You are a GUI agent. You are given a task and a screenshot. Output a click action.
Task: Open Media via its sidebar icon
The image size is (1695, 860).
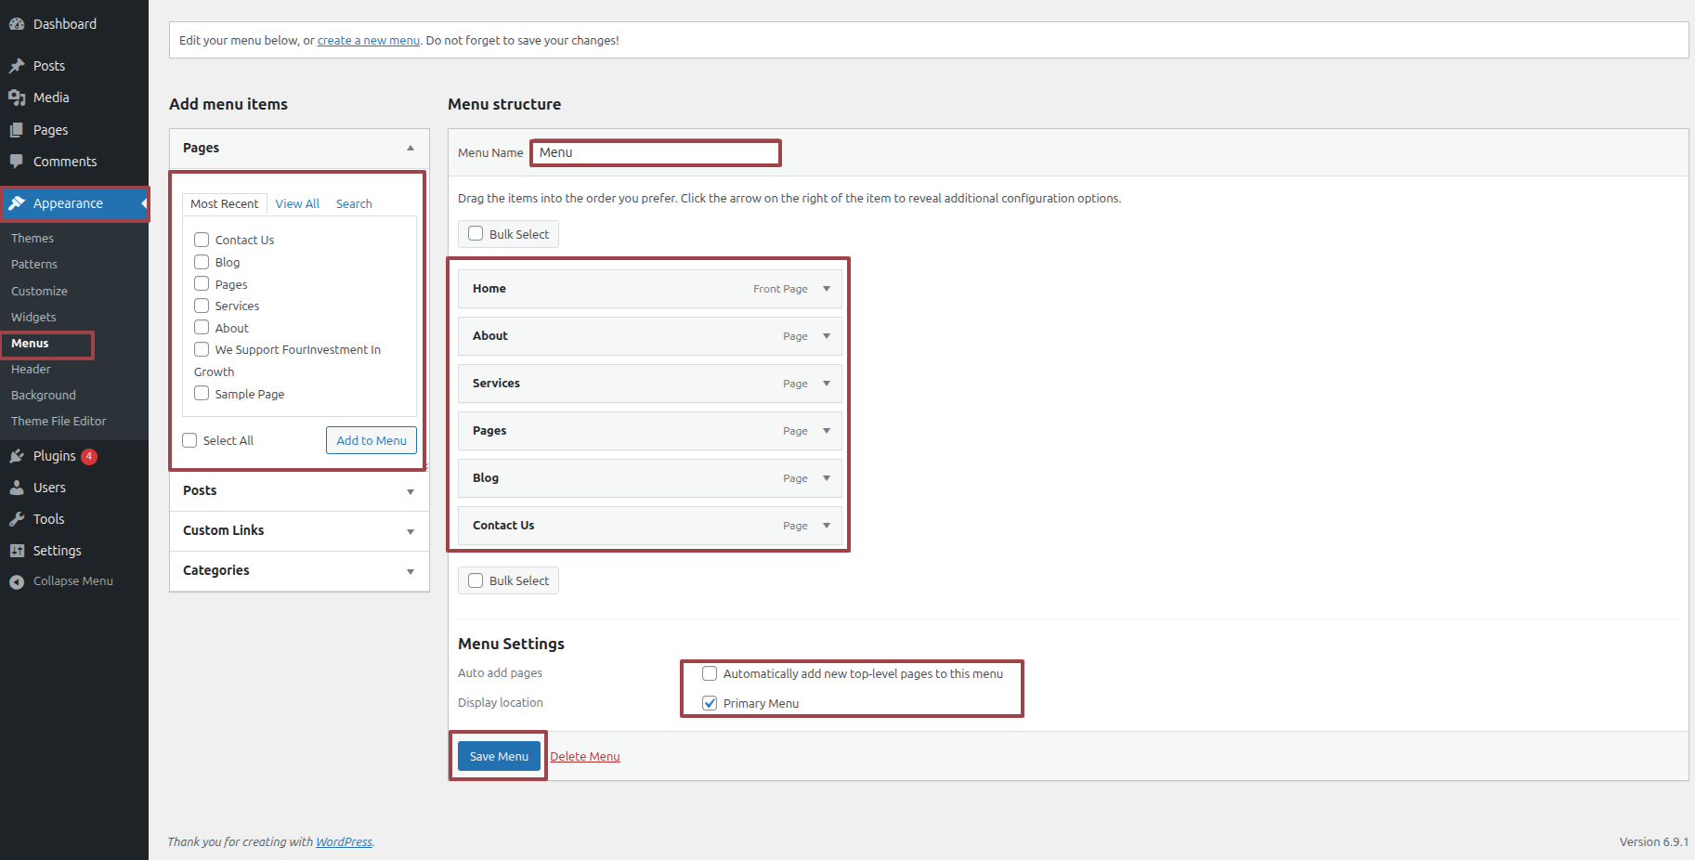point(17,98)
